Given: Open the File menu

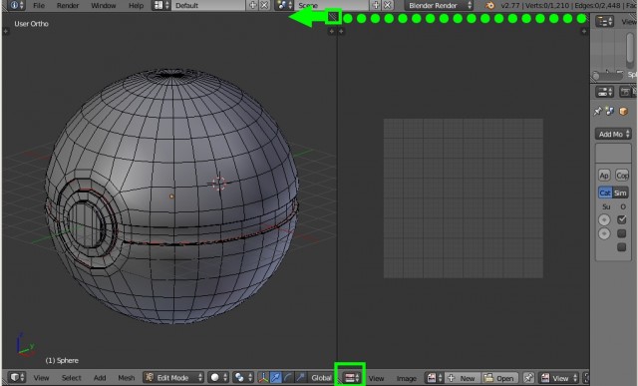Looking at the screenshot, I should coord(39,6).
